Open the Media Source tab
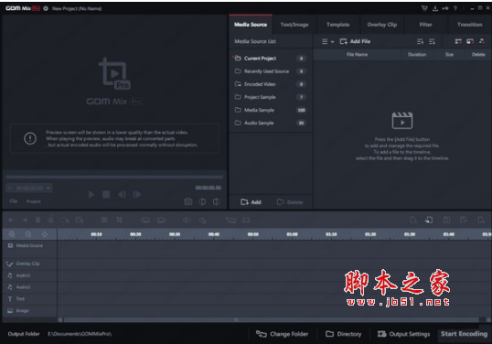The width and height of the screenshot is (492, 344). [x=251, y=25]
